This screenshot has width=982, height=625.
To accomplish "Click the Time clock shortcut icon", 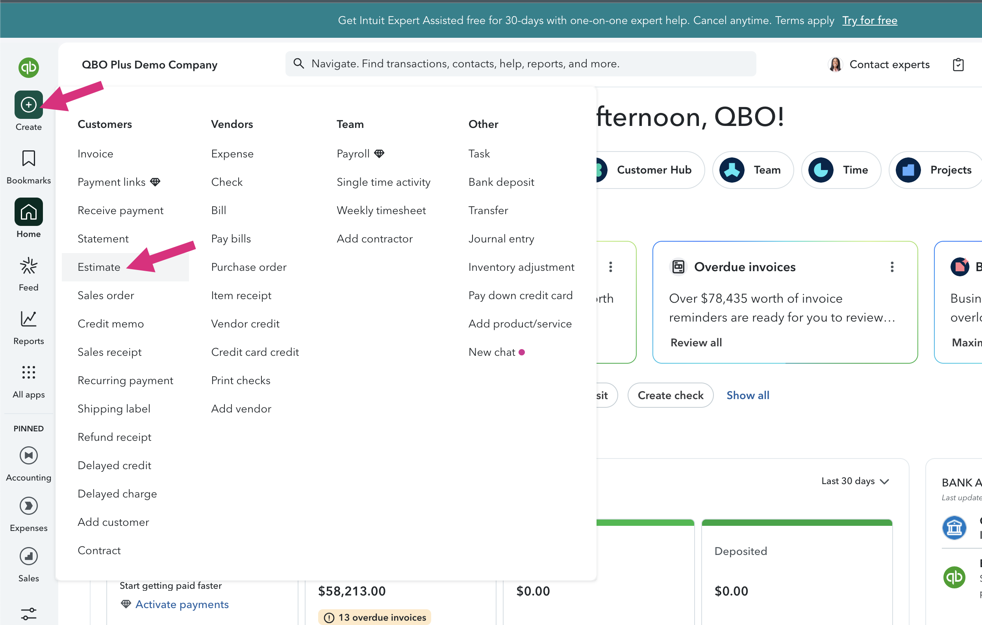I will (x=821, y=170).
